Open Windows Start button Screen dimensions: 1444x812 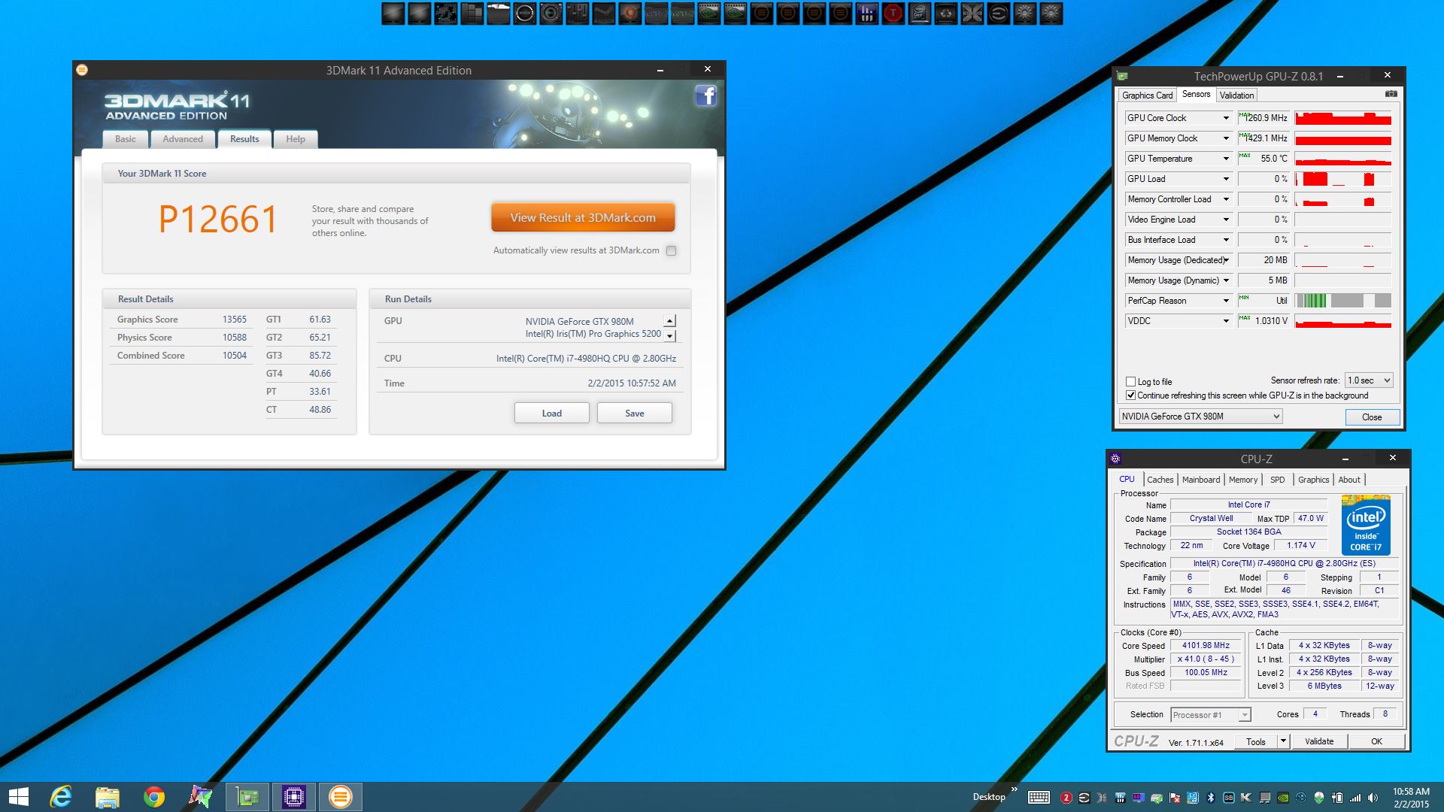pos(18,797)
